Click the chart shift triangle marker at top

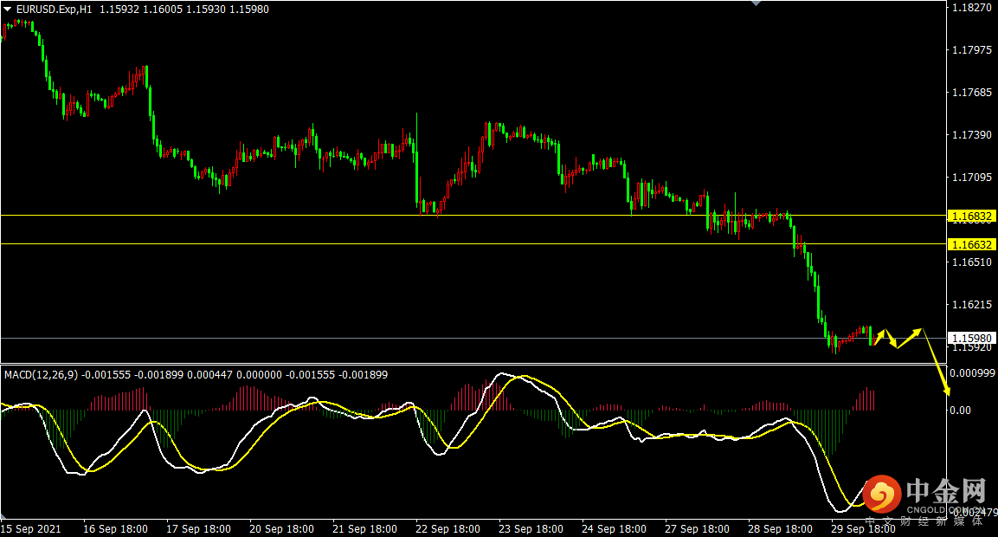[756, 3]
